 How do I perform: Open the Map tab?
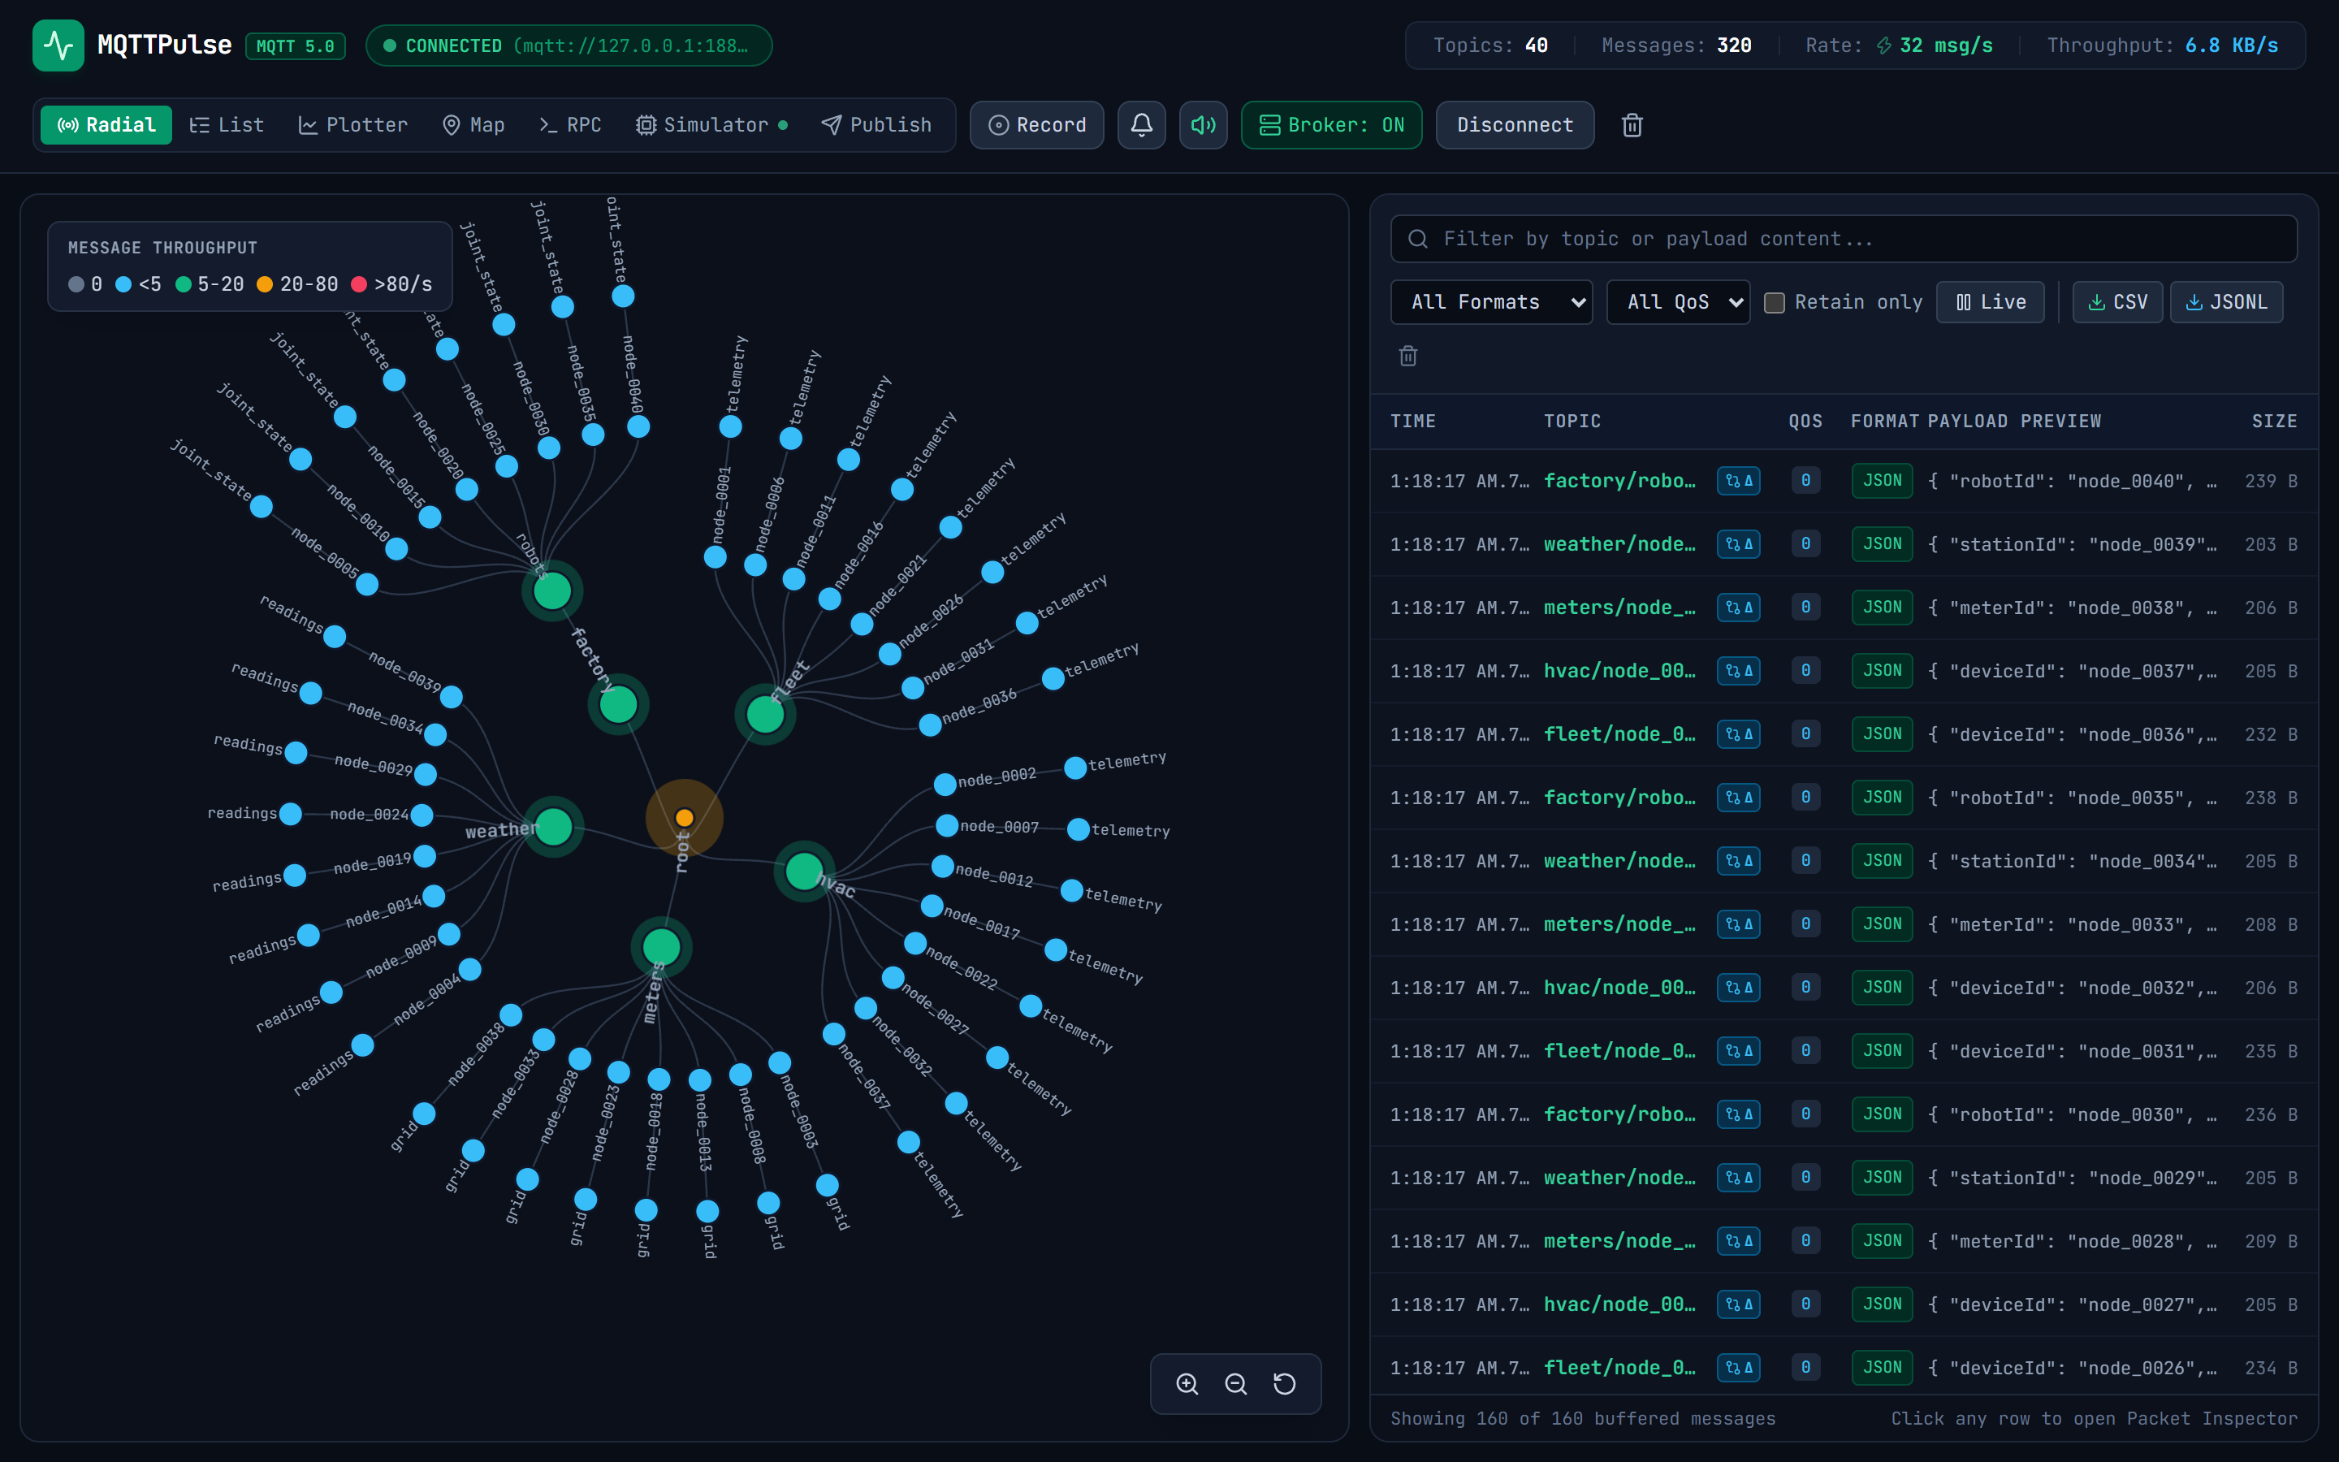473,125
